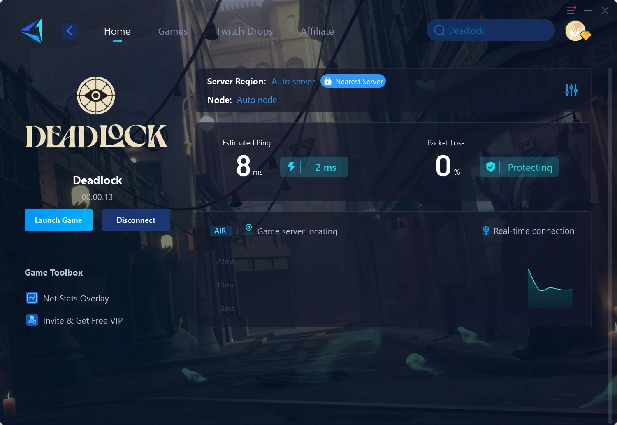Select the Net Stats Overlay icon
This screenshot has height=425, width=617.
[x=32, y=298]
